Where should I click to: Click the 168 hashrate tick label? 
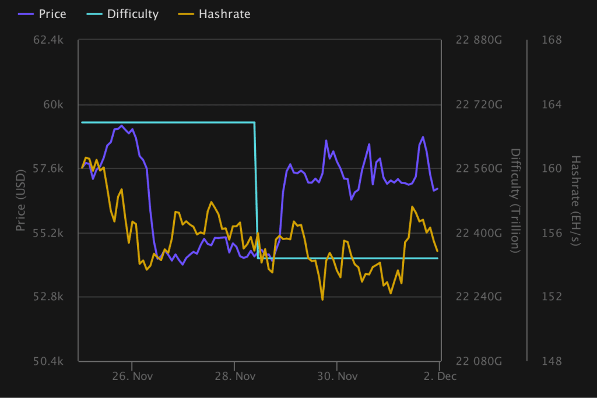point(552,40)
